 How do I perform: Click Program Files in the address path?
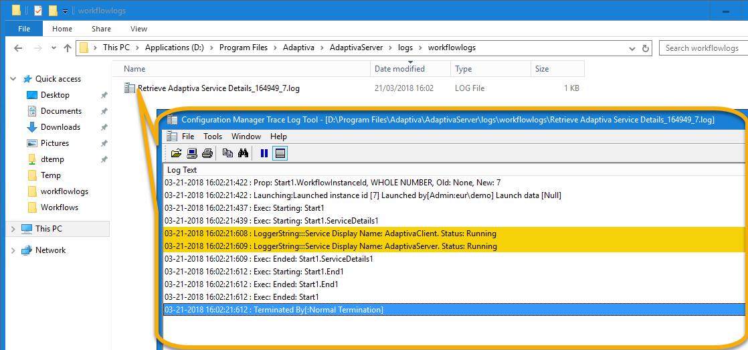[244, 48]
